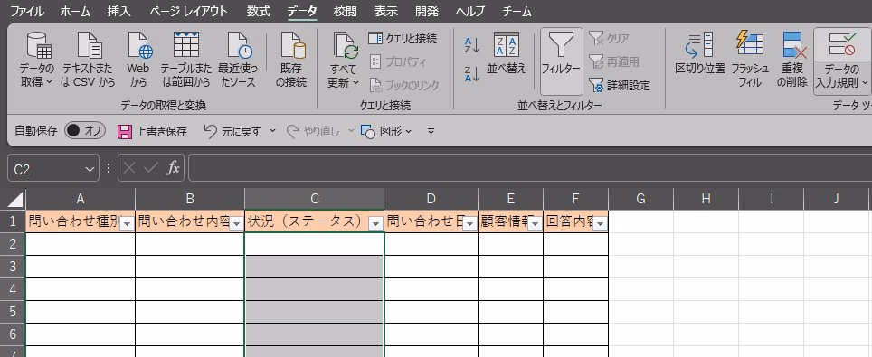Open the データの取得 (Get Data) button

[37, 61]
